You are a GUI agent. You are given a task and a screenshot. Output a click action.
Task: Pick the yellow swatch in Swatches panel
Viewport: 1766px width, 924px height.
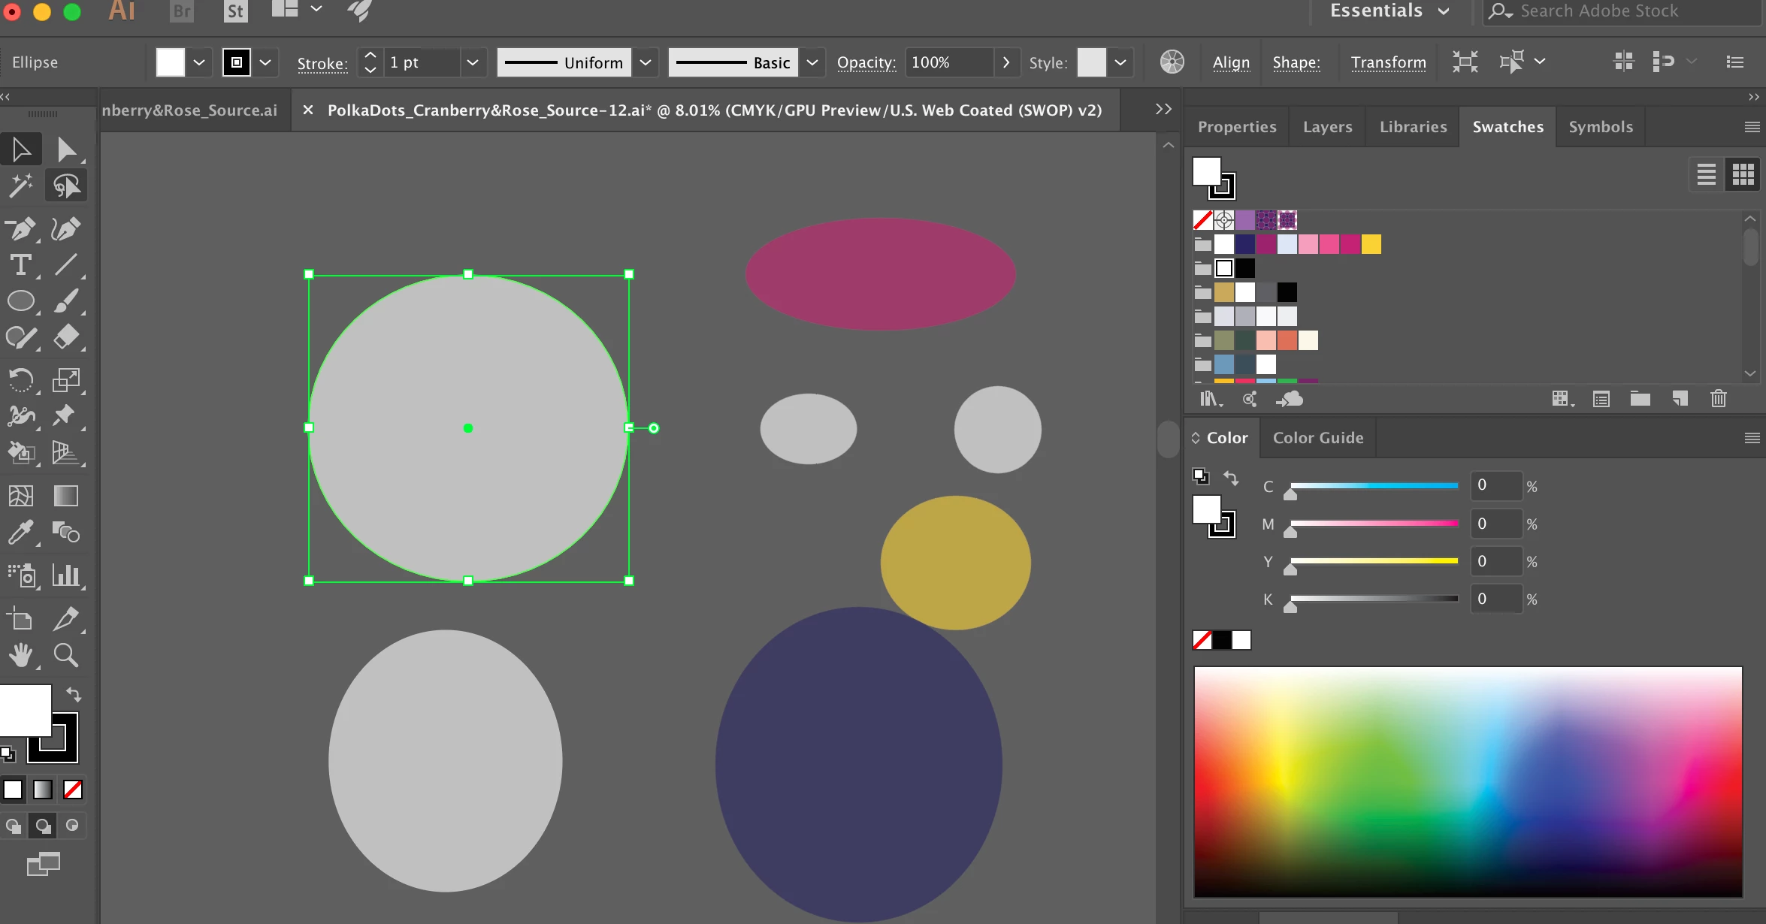[1371, 244]
